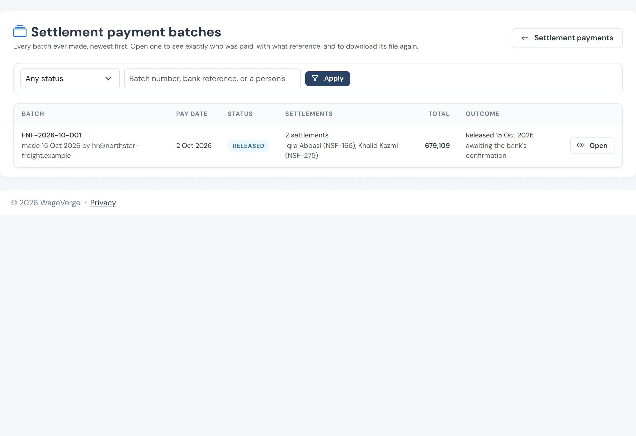This screenshot has height=436, width=636.
Task: Click the pay date 2 Oct 2026
Action: coord(194,145)
